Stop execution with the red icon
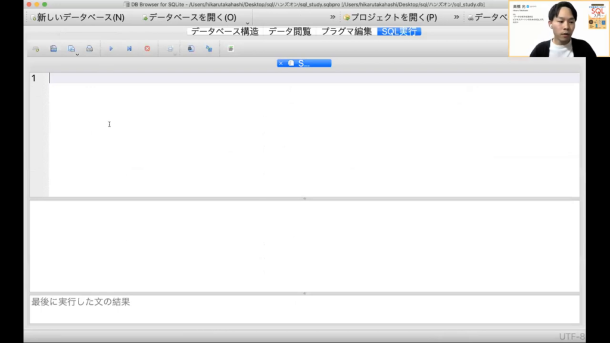Image resolution: width=610 pixels, height=343 pixels. coord(147,49)
